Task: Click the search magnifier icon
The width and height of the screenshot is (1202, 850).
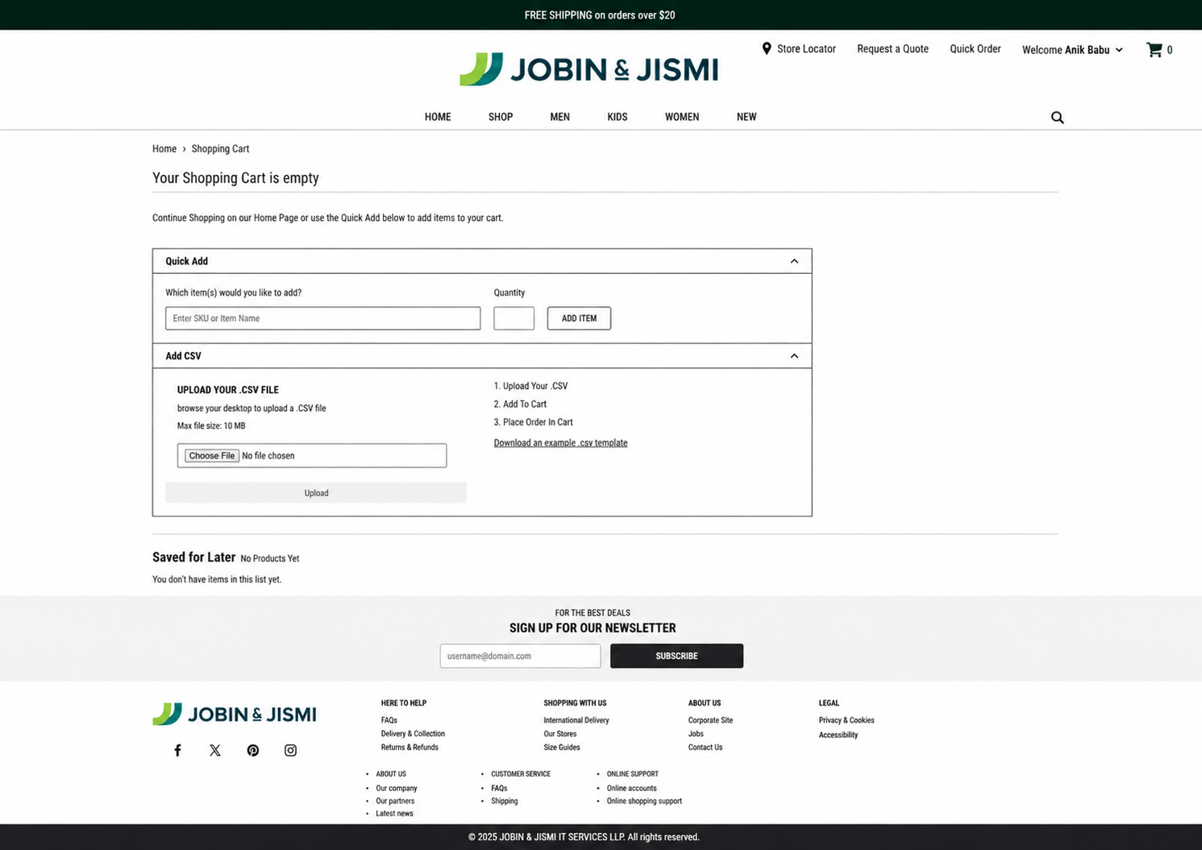Action: point(1058,118)
